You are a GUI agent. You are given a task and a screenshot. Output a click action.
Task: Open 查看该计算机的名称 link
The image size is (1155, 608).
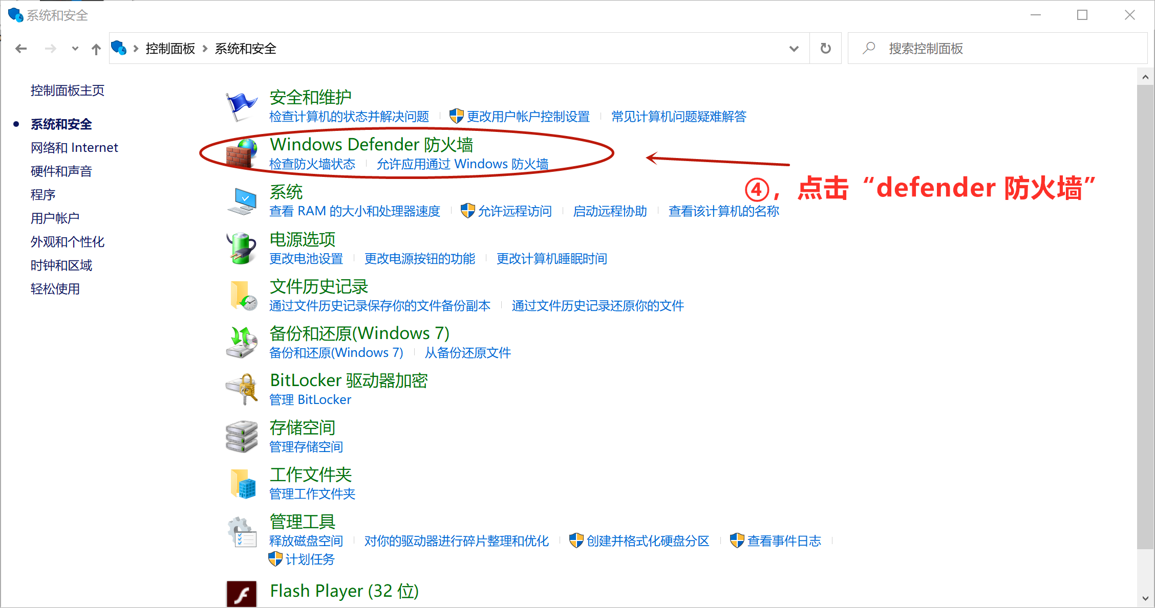(724, 211)
